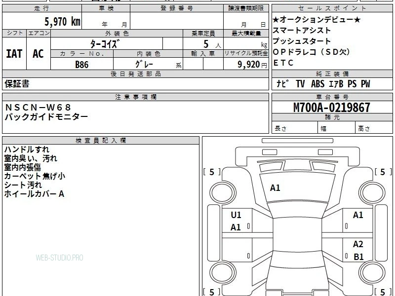Select the OPドラレコ(SD欠) line
Screen dimensions: 395x296
pos(312,52)
